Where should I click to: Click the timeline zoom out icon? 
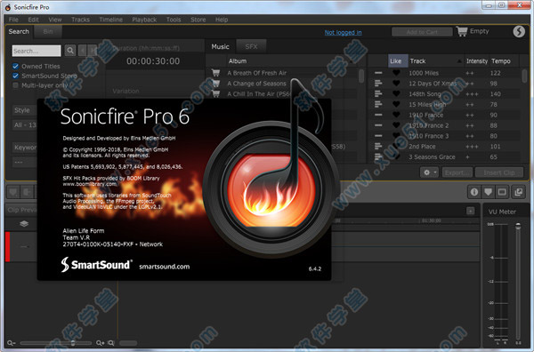coord(12,343)
